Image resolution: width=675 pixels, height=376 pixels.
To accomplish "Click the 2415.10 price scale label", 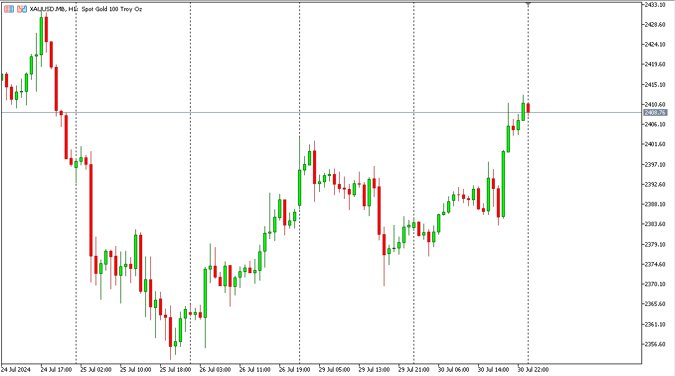I will pos(655,85).
